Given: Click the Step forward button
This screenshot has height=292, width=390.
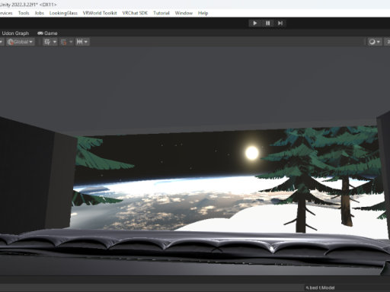Looking at the screenshot, I should (280, 24).
